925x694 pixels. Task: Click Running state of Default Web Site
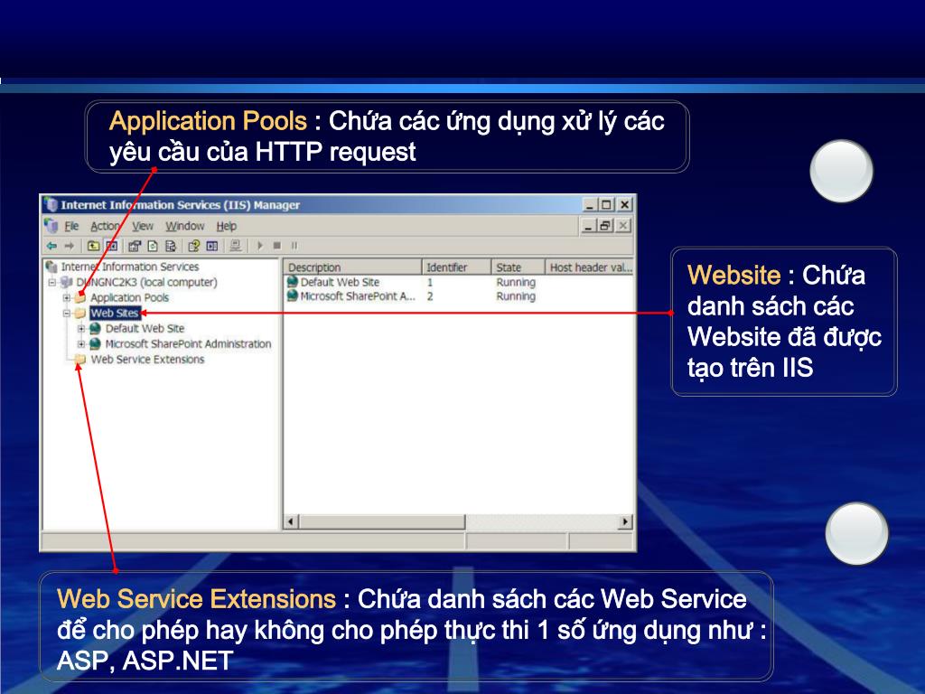516,282
